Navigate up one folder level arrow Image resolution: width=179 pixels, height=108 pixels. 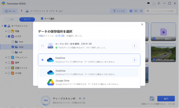point(21,11)
